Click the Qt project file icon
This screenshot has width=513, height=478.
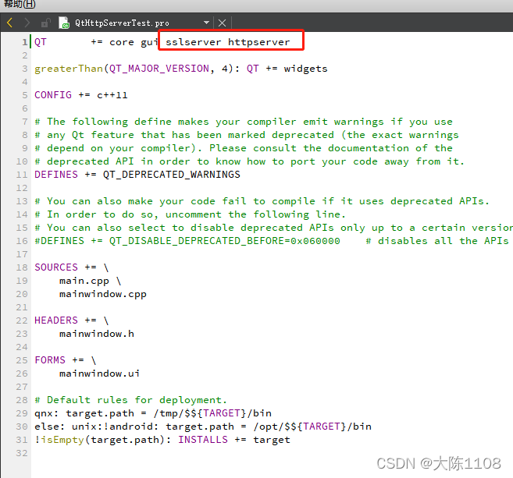[x=64, y=23]
